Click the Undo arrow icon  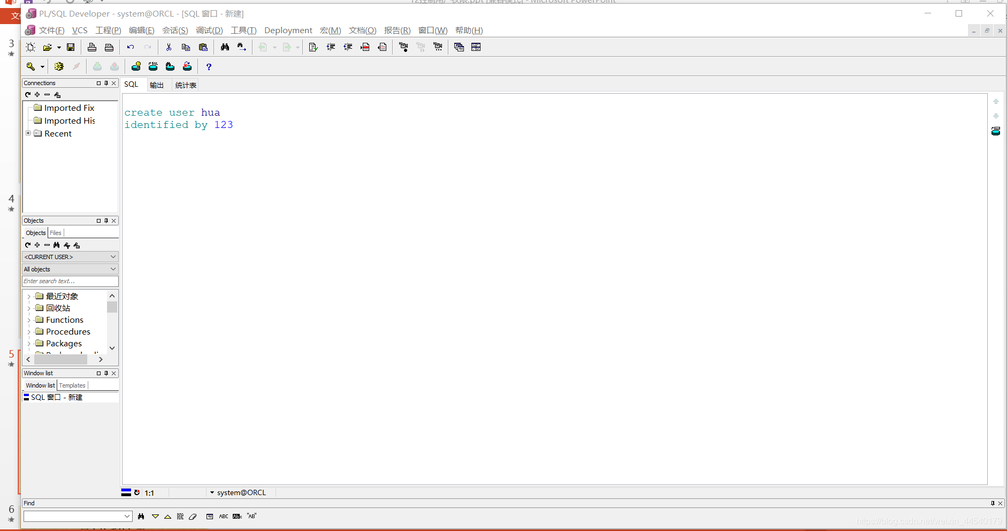tap(131, 47)
